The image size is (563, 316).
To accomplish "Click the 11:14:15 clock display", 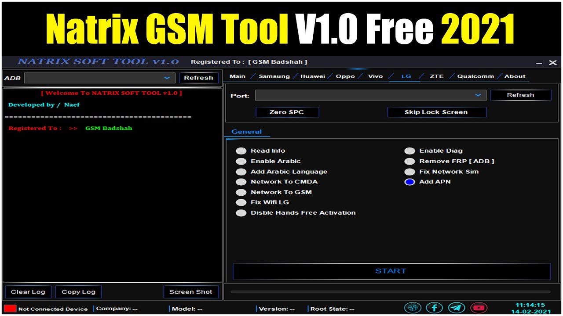I will [x=530, y=305].
